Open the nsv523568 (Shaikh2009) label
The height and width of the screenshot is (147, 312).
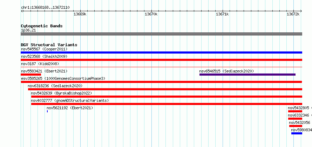[x=44, y=56]
